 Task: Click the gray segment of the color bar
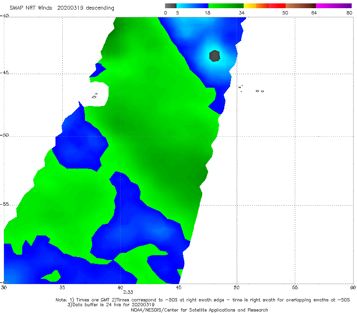(170, 6)
